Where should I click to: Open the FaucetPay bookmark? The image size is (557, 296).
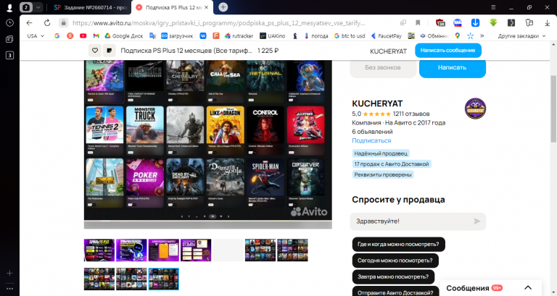(x=386, y=35)
